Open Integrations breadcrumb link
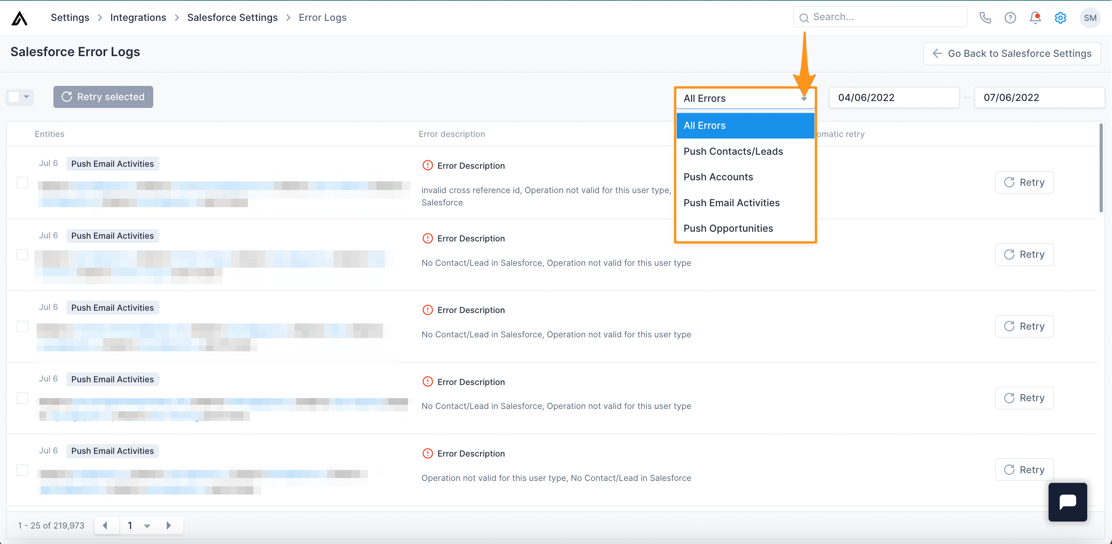This screenshot has height=544, width=1112. pyautogui.click(x=138, y=18)
